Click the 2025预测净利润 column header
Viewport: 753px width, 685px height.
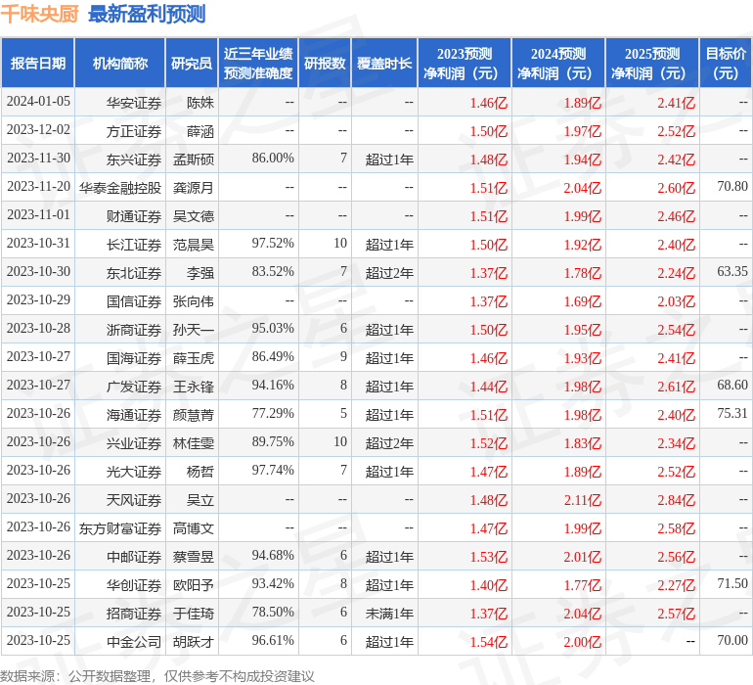click(652, 63)
